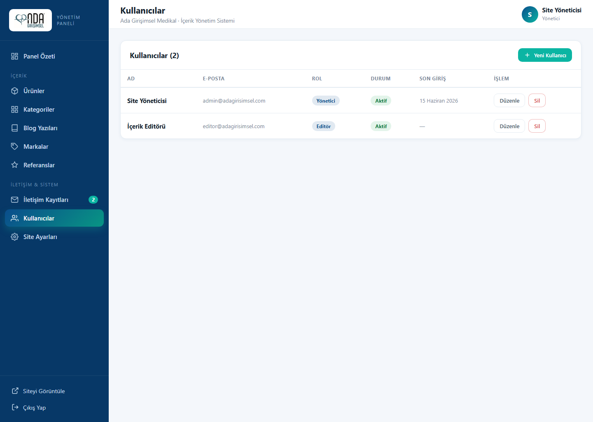Click the Site Yöneticisi profile name in header
Screen dimensions: 593x422
[x=562, y=10]
